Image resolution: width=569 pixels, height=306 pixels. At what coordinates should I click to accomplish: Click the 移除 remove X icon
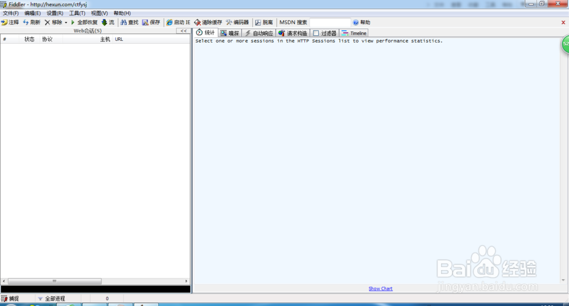pyautogui.click(x=47, y=23)
